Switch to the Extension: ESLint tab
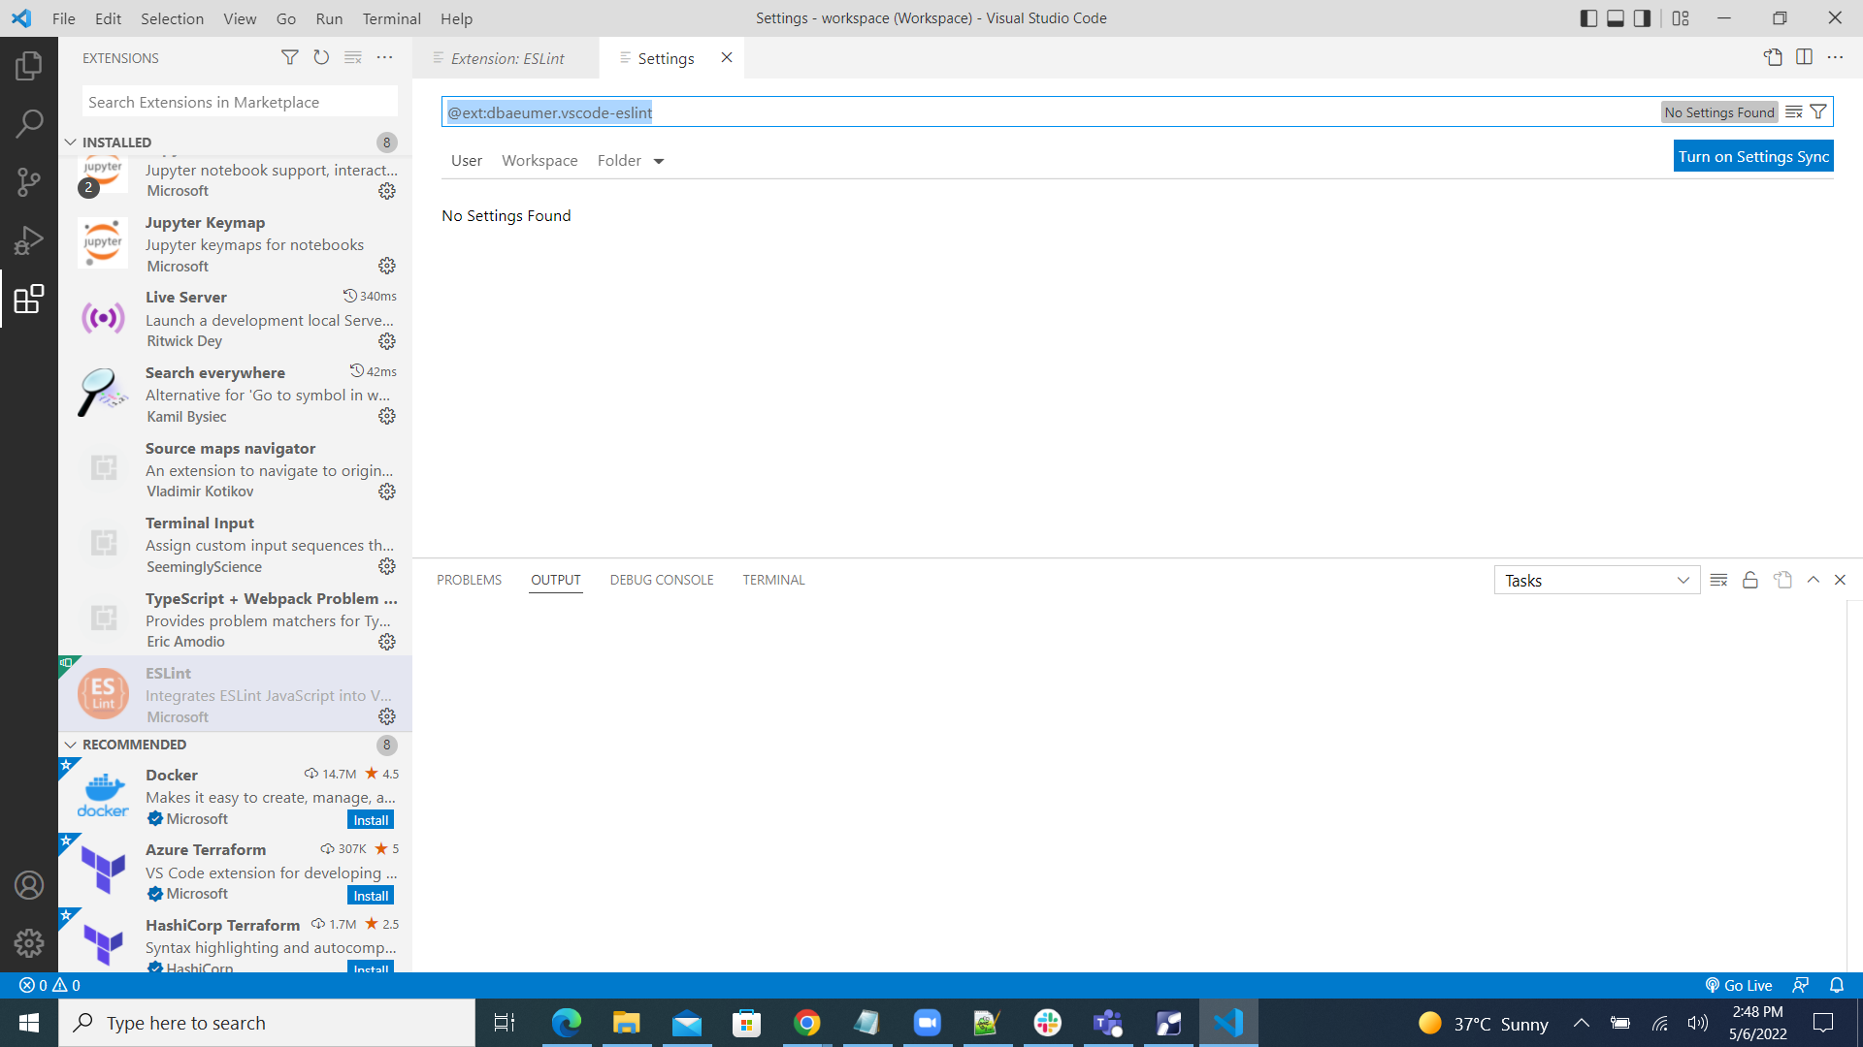Screen dimensions: 1863x1047 507,58
